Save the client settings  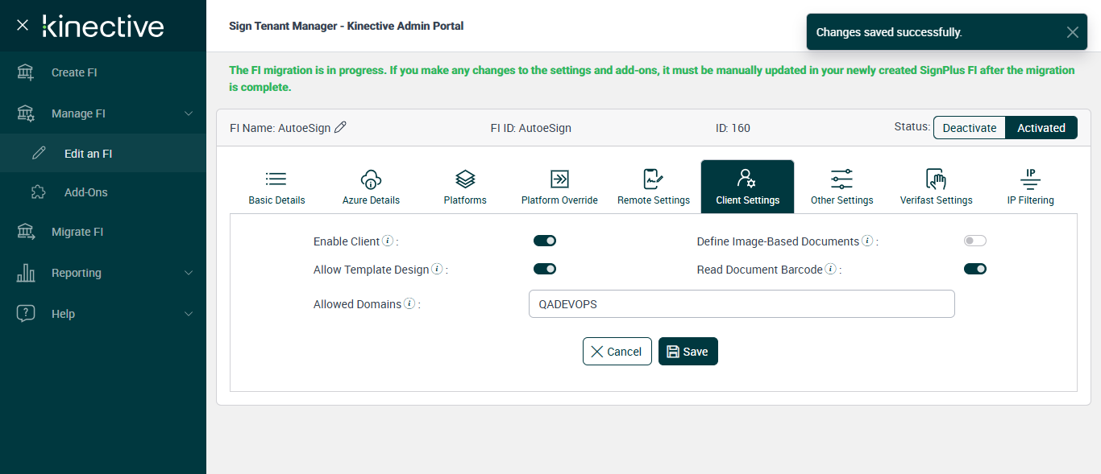[x=688, y=352]
